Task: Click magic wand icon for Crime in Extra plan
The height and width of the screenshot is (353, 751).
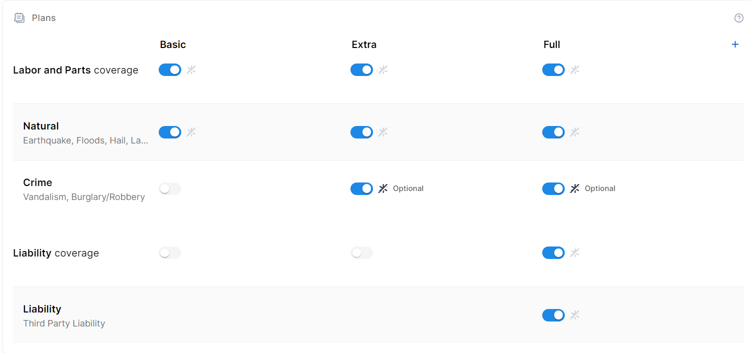Action: tap(383, 188)
